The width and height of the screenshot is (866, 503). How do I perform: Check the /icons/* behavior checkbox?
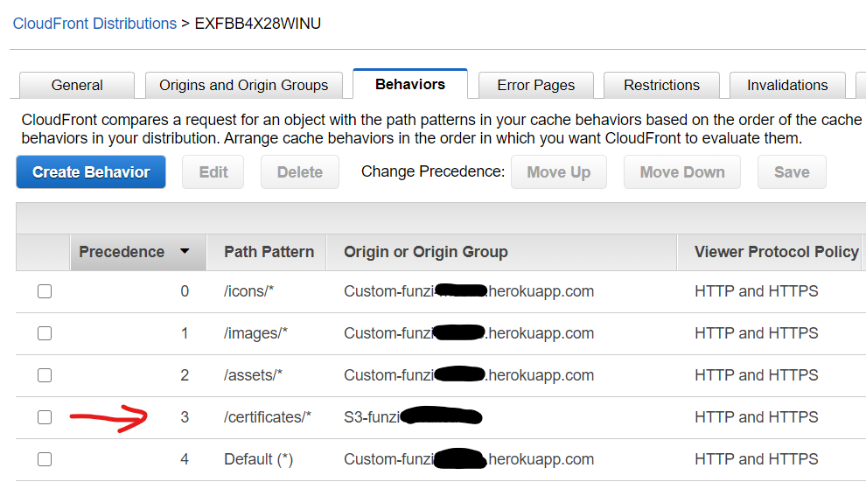coord(45,291)
